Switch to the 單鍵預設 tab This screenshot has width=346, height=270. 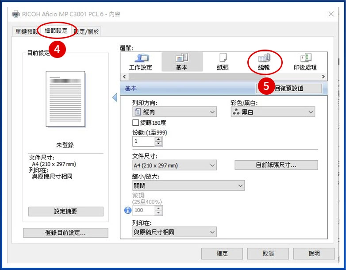pos(27,31)
